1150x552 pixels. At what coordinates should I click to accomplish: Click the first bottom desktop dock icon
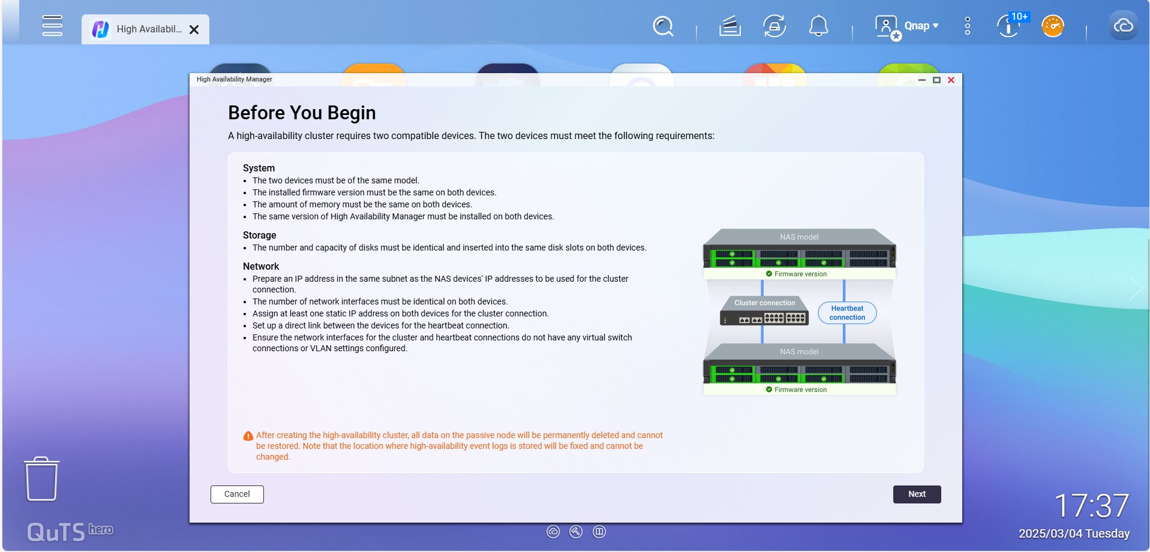553,532
